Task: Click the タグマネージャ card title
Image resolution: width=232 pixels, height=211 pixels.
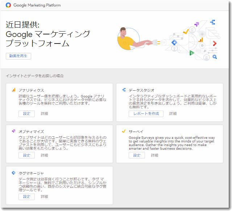Action: click(x=31, y=173)
